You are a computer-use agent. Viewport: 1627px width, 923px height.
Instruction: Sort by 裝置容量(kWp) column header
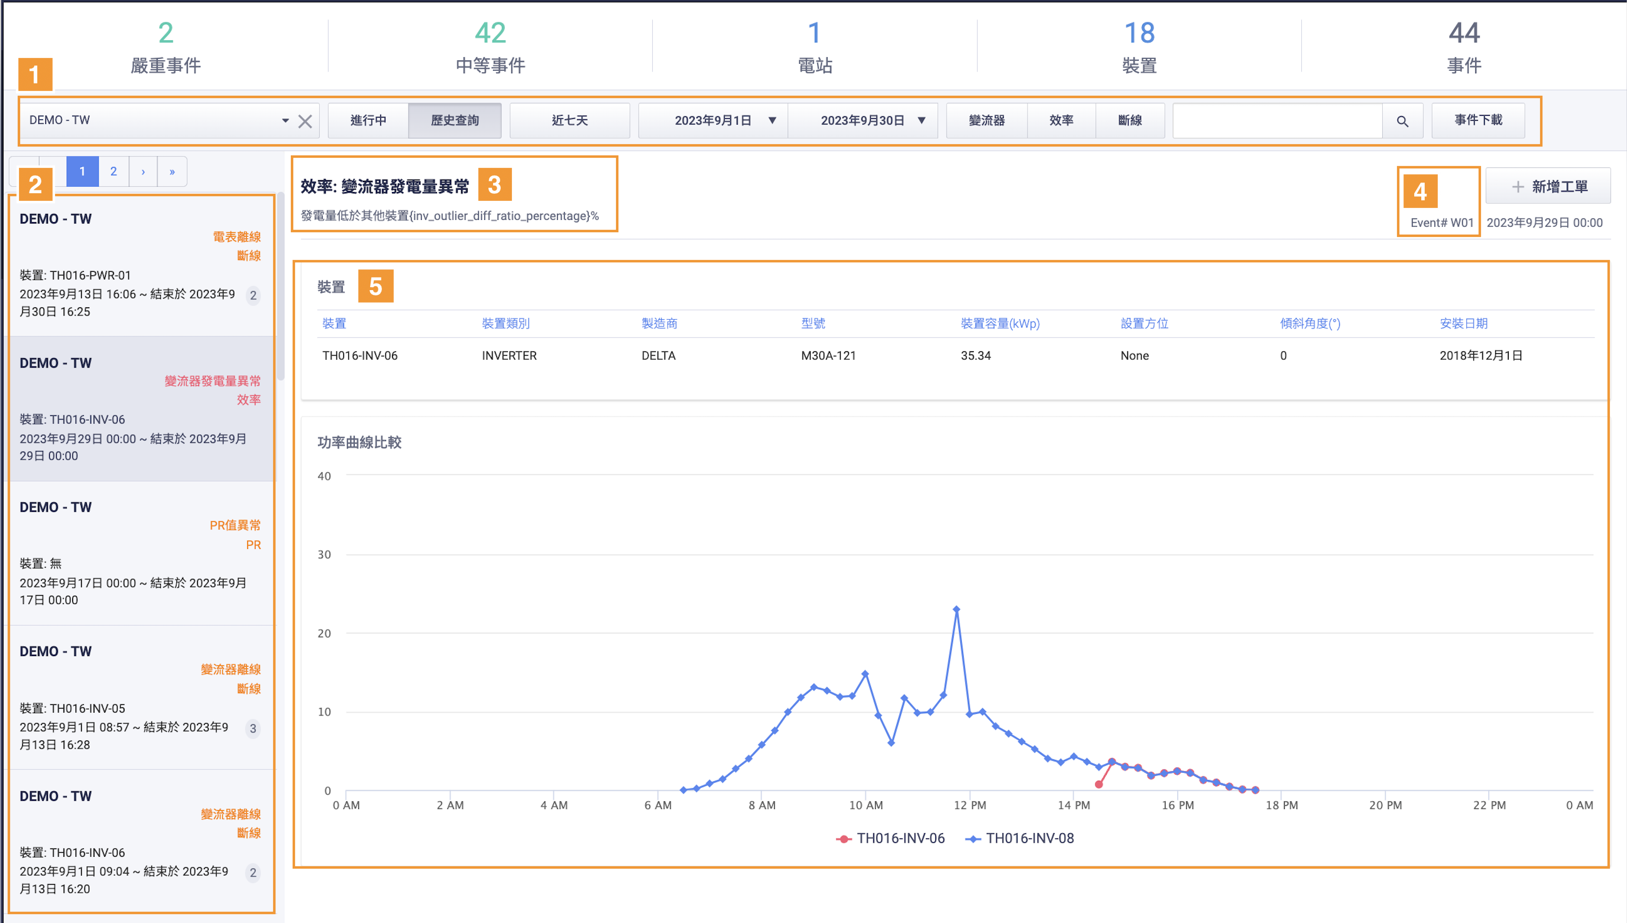(1000, 323)
